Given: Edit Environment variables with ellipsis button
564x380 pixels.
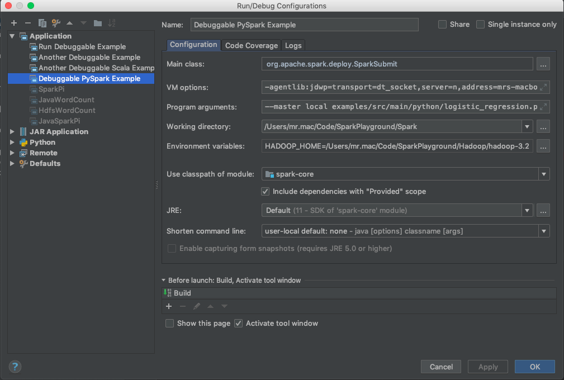Looking at the screenshot, I should coord(543,146).
